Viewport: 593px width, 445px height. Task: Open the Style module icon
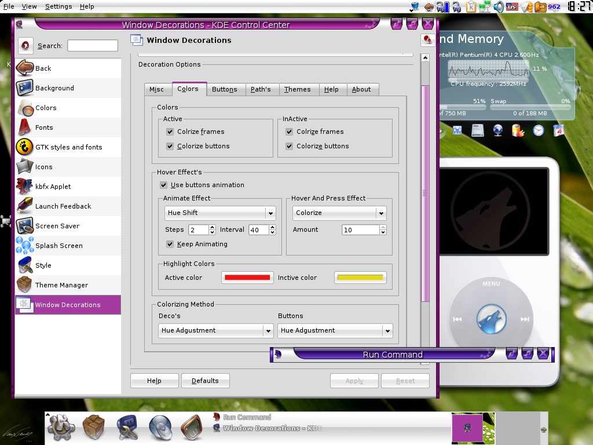(25, 265)
